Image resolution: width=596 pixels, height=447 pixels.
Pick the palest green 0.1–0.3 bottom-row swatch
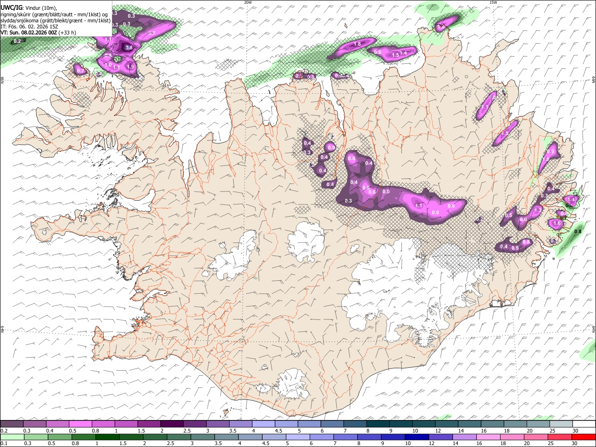[x=12, y=437]
